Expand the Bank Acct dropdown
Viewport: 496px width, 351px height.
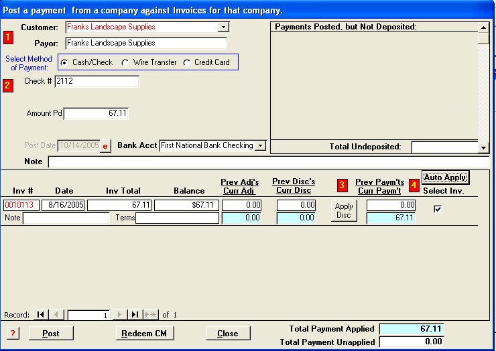click(x=261, y=145)
